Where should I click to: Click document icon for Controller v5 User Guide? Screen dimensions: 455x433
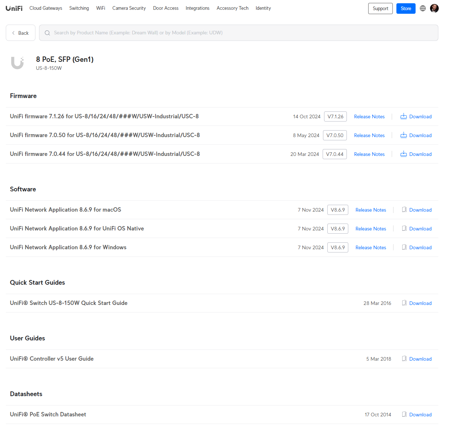coord(404,359)
